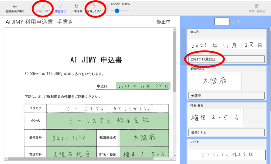This screenshot has width=271, height=164.
Task: Select the green 大阪府 region on the form
Action: [x=144, y=138]
